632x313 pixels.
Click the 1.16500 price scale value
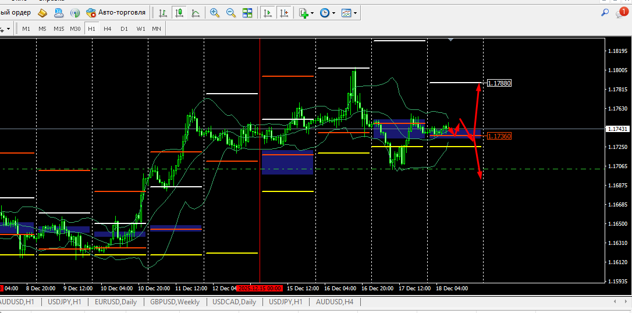tap(618, 224)
